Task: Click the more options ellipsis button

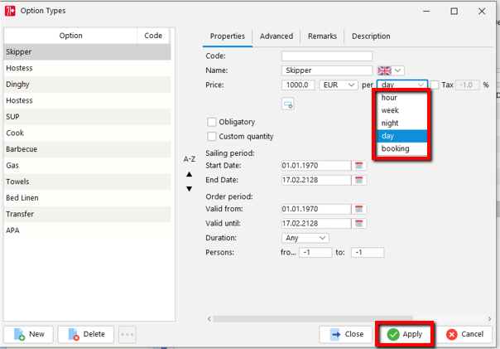Action: tap(127, 334)
